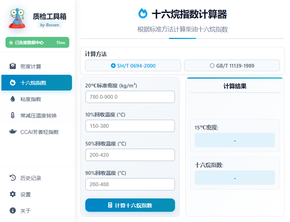Focus the 90% recovery temperature field

130,184
